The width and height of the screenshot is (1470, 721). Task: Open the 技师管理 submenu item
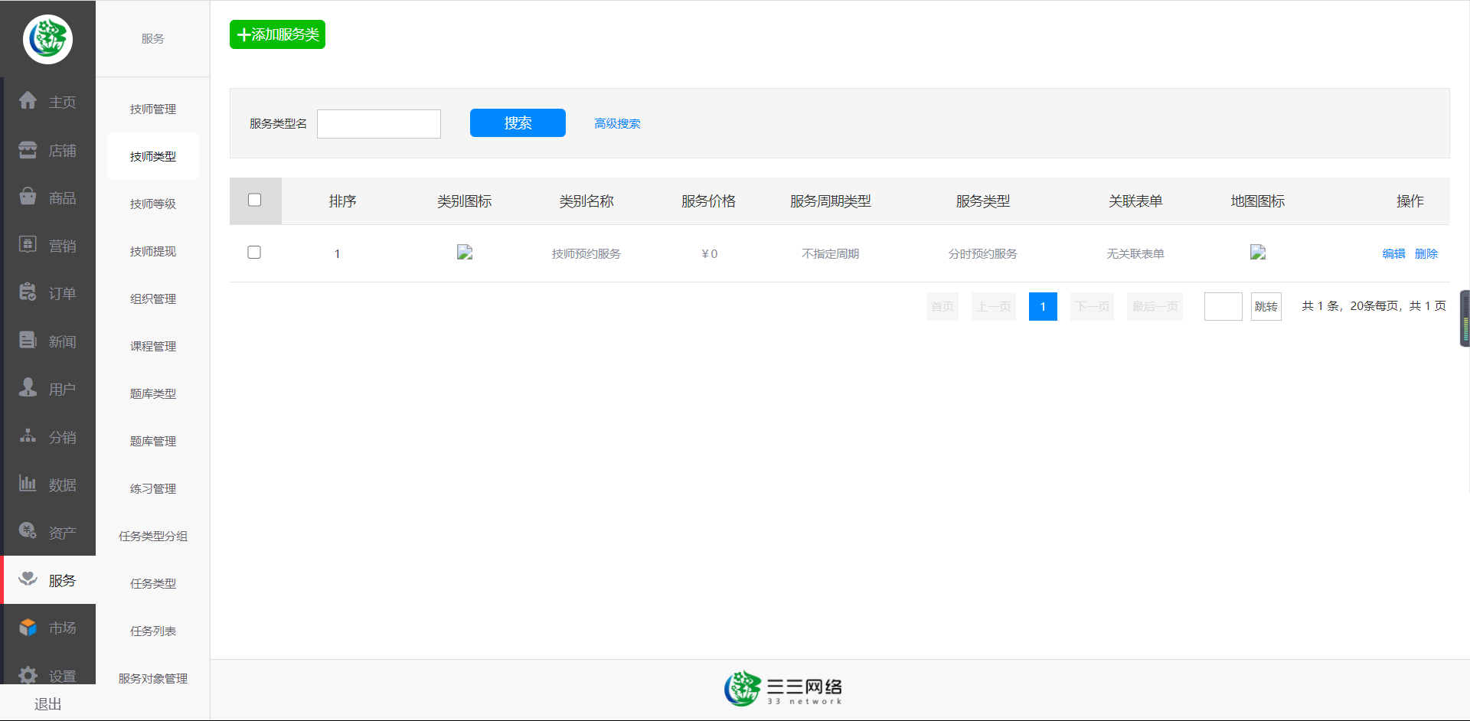coord(153,109)
